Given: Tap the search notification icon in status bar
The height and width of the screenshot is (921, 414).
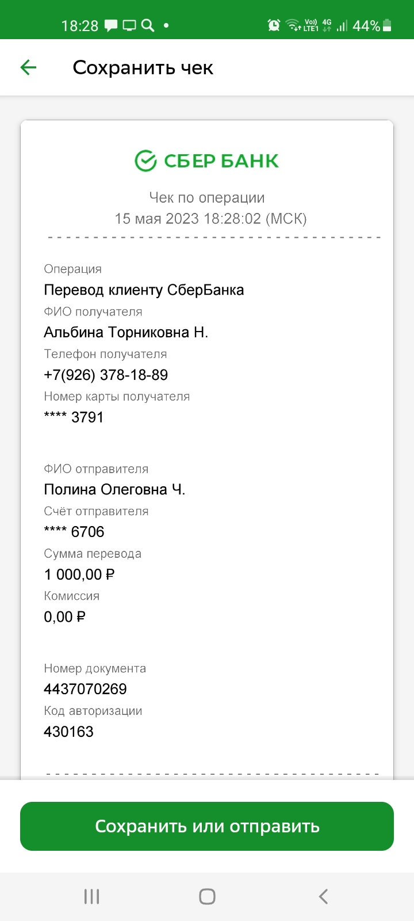Looking at the screenshot, I should click(148, 25).
